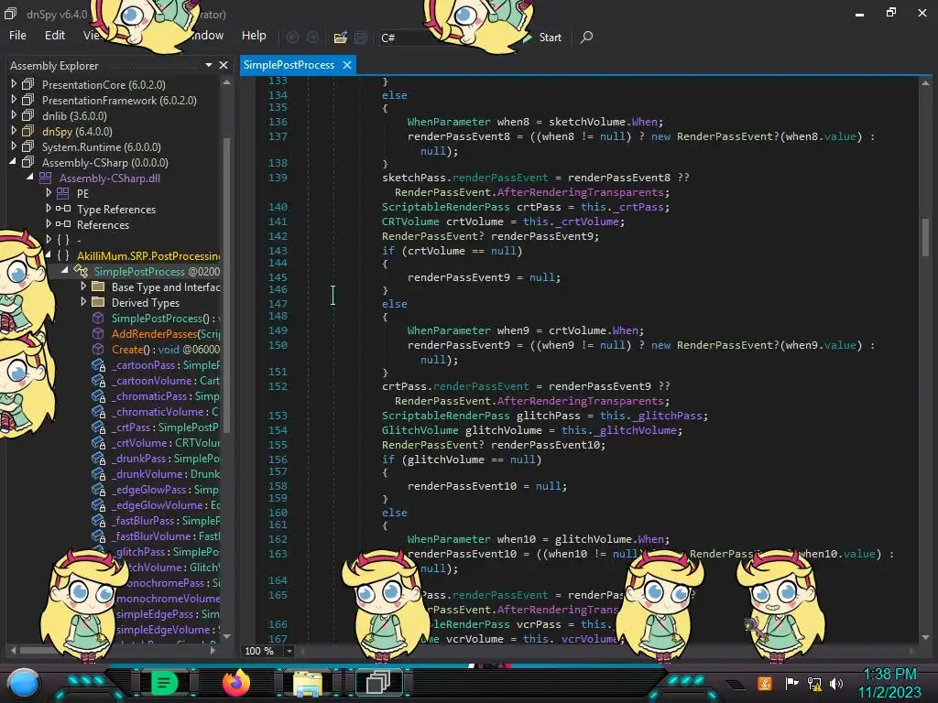Viewport: 938px width, 703px height.
Task: Click the PE node icon
Action: [63, 193]
